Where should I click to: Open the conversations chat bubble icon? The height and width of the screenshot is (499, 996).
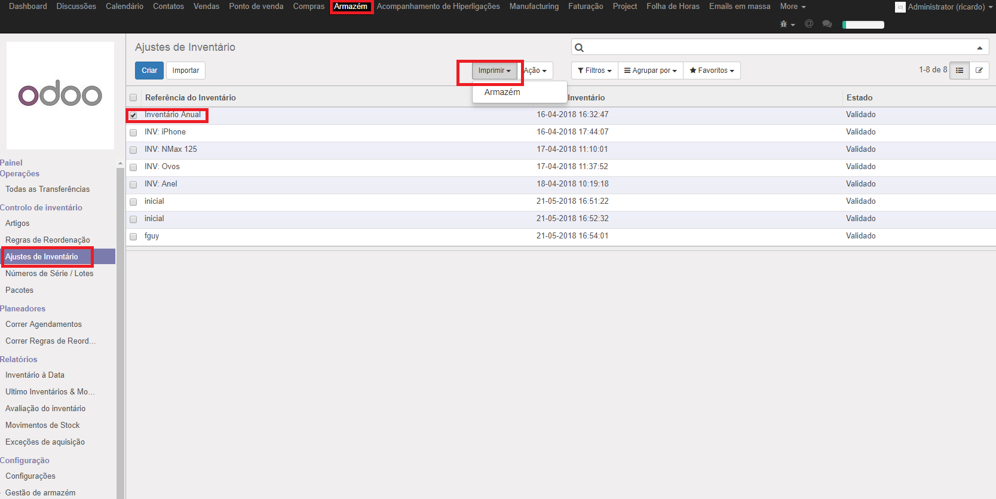click(x=827, y=24)
